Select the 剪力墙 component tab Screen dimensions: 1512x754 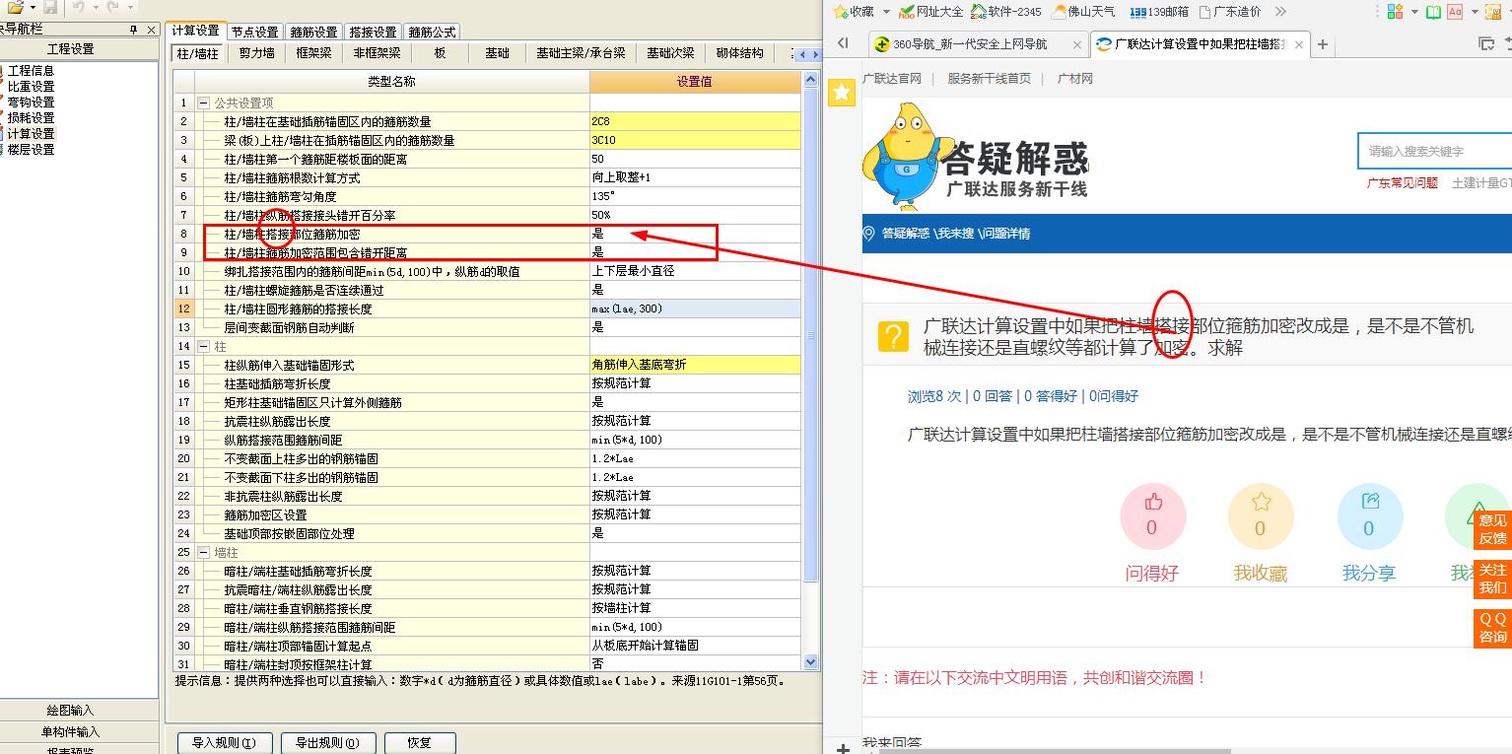coord(256,53)
